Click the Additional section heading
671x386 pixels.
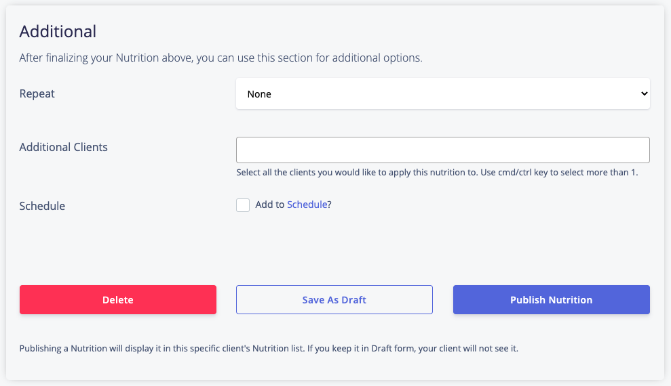tap(58, 32)
